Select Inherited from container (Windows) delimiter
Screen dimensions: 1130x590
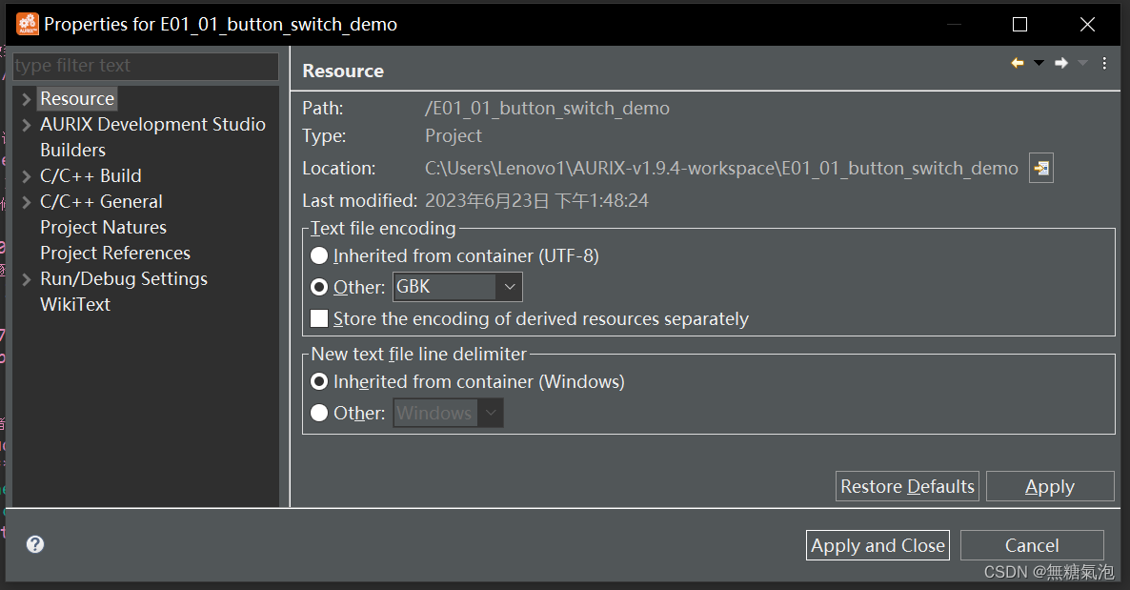[x=318, y=381]
